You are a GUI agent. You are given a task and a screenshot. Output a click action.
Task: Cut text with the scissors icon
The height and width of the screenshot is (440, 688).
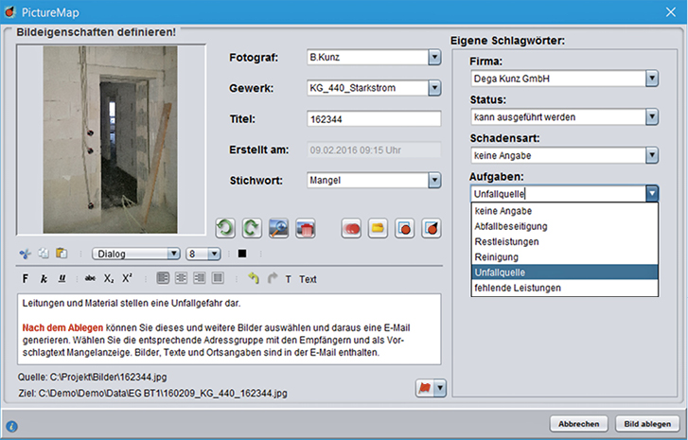(x=26, y=254)
